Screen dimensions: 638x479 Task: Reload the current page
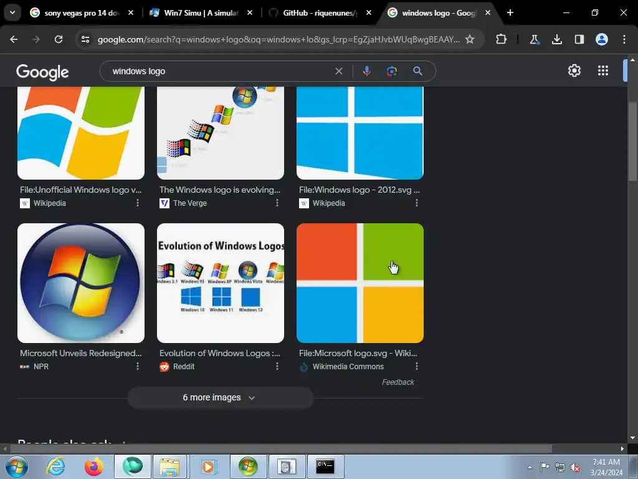tap(59, 39)
